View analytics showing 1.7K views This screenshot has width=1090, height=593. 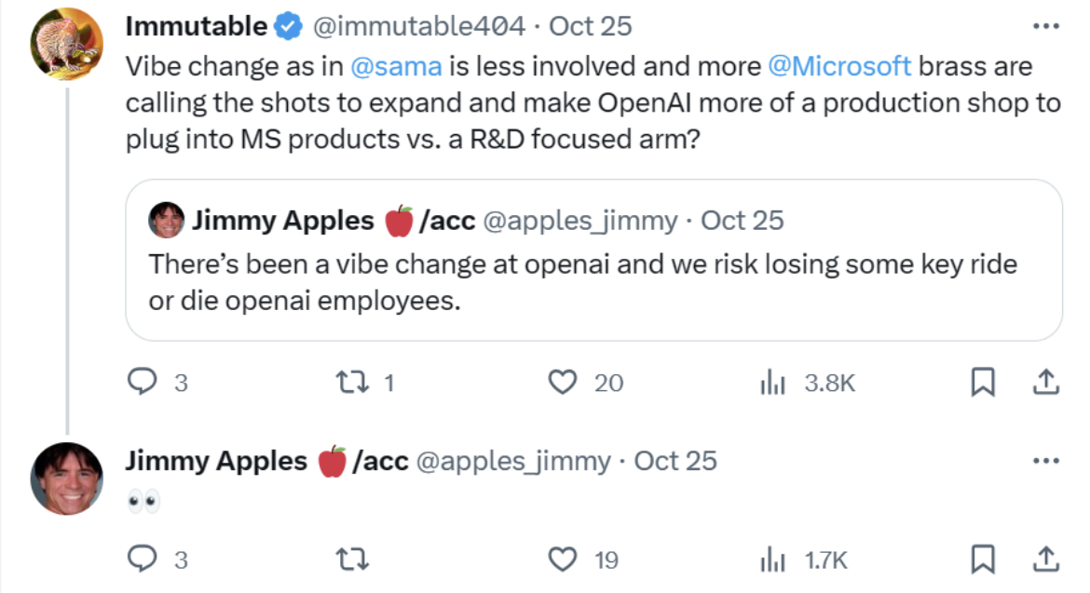[773, 559]
